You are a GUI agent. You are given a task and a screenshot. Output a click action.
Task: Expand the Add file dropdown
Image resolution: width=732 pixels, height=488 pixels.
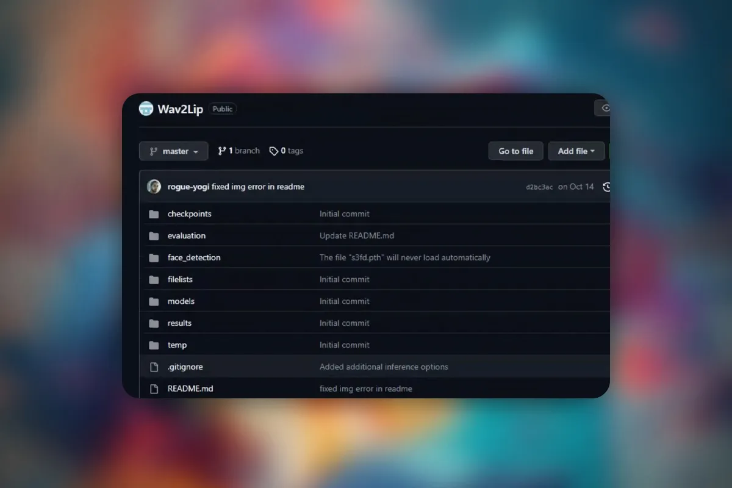click(x=576, y=151)
